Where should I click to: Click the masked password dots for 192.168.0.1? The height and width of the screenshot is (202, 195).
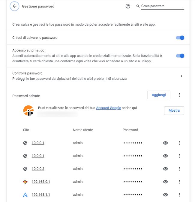coord(133,182)
